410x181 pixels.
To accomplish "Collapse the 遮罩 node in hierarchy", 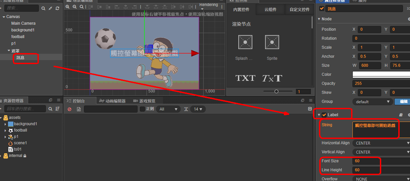I will coord(9,51).
